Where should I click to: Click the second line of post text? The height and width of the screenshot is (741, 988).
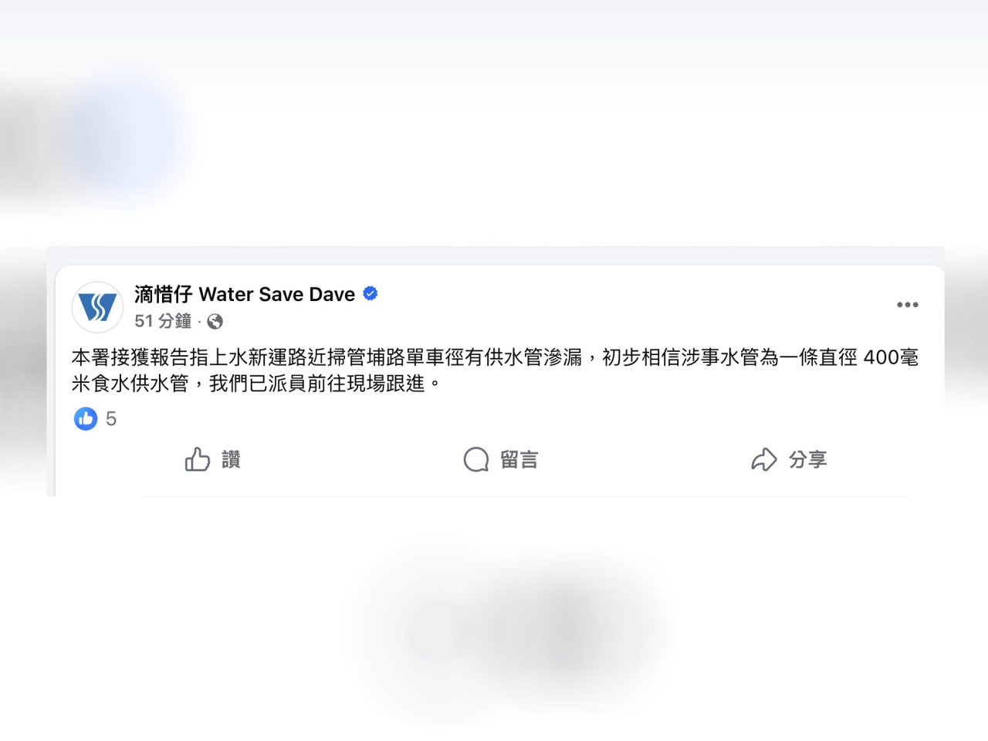pyautogui.click(x=257, y=383)
